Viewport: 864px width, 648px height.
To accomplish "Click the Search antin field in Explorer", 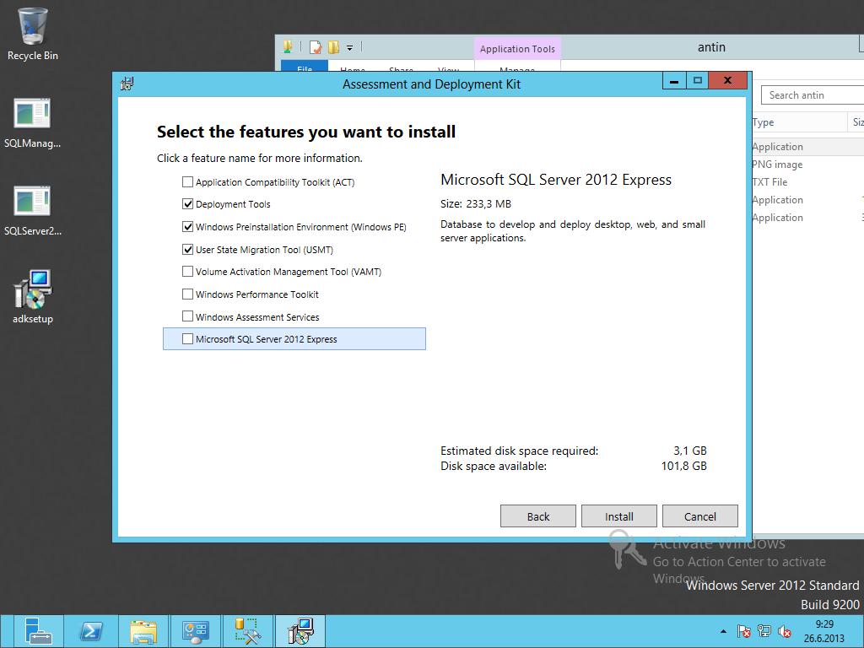I will pos(813,94).
